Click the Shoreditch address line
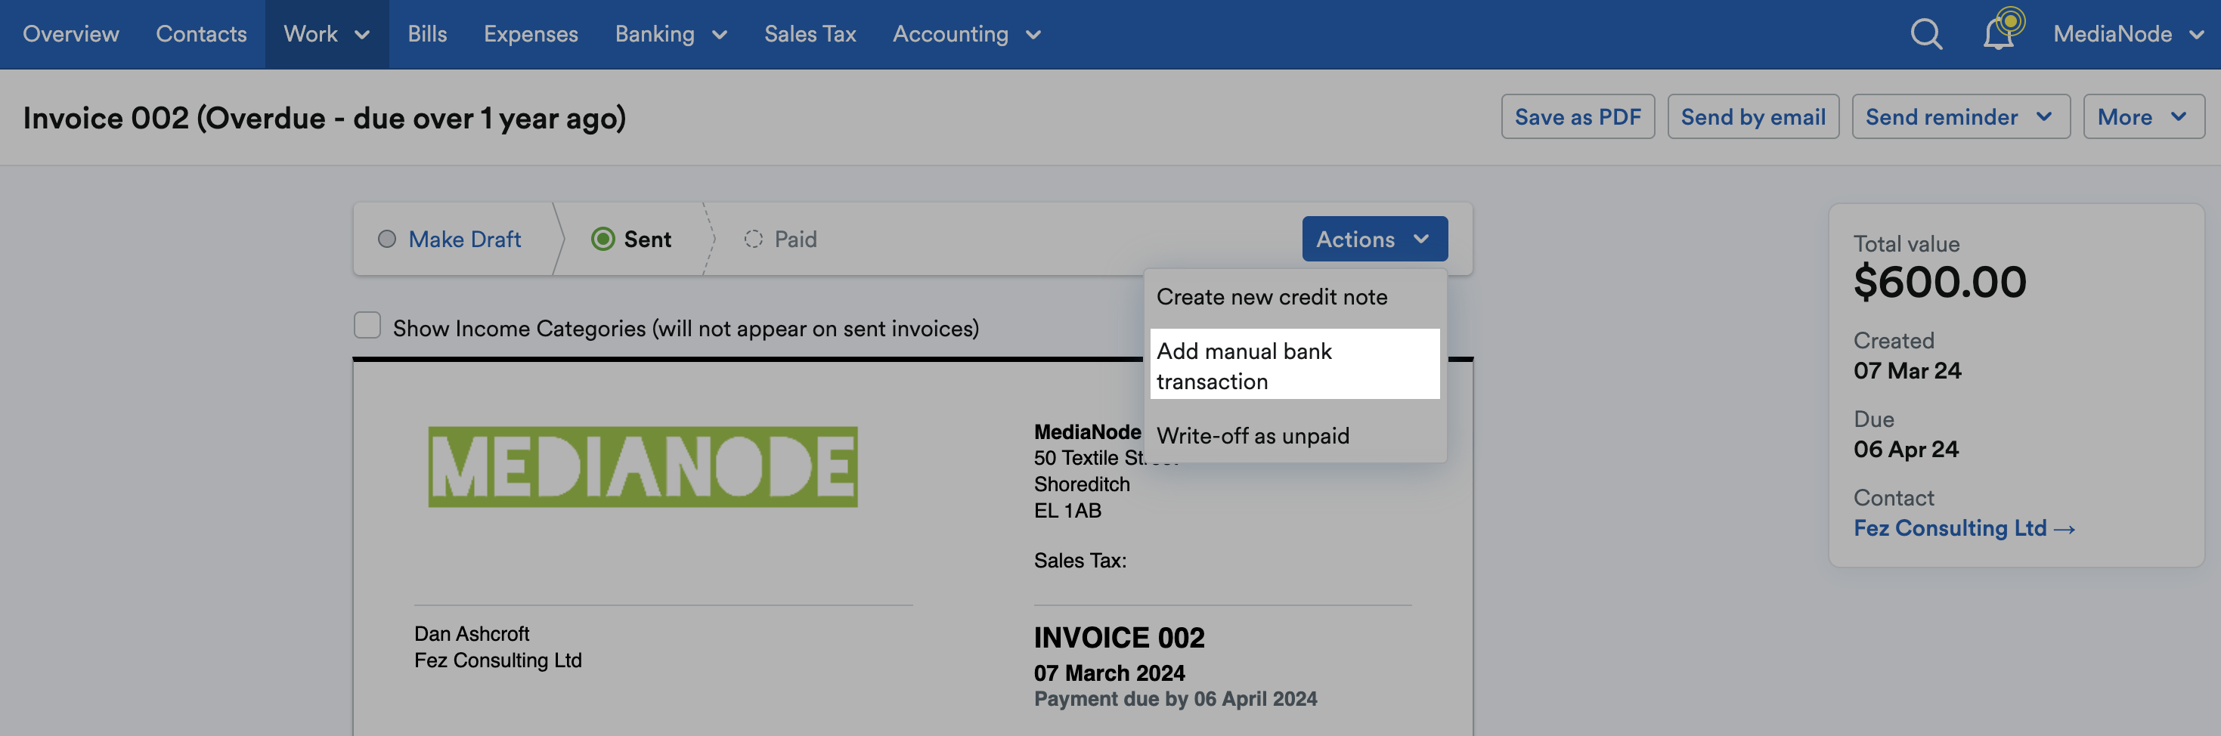 [1081, 484]
